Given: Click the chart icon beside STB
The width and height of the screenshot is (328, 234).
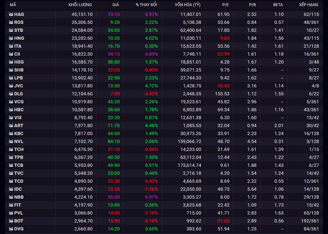Looking at the screenshot, I should (x=11, y=30).
